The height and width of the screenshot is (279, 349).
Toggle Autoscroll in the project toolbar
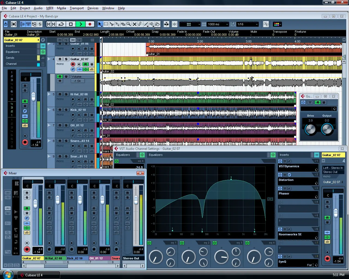(166, 24)
